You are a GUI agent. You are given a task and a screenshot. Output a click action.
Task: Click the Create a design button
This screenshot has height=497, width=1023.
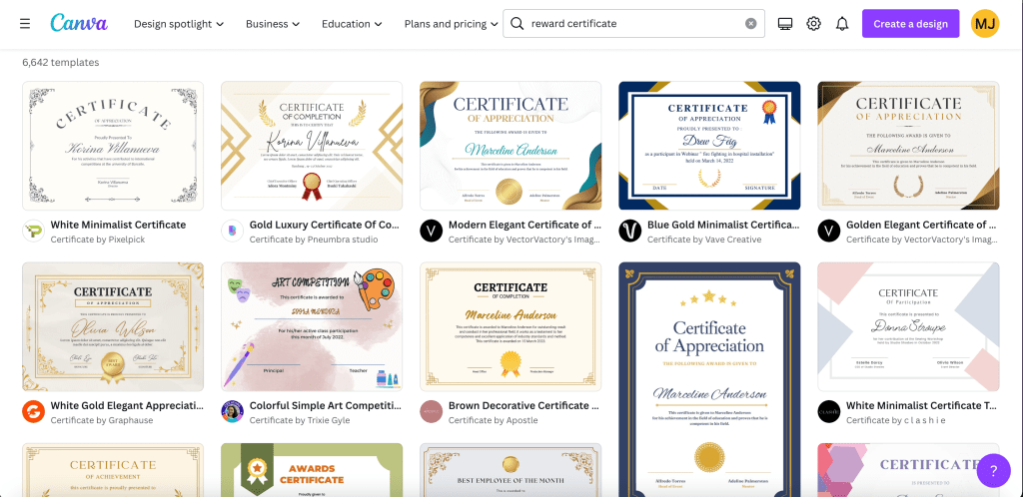pyautogui.click(x=910, y=24)
